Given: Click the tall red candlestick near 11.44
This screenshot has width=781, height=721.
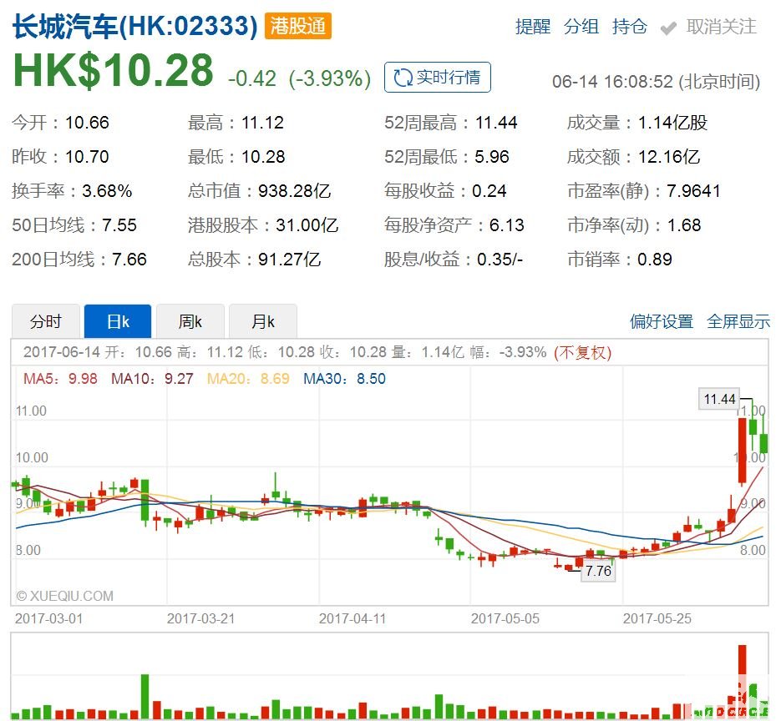Looking at the screenshot, I should [x=742, y=451].
